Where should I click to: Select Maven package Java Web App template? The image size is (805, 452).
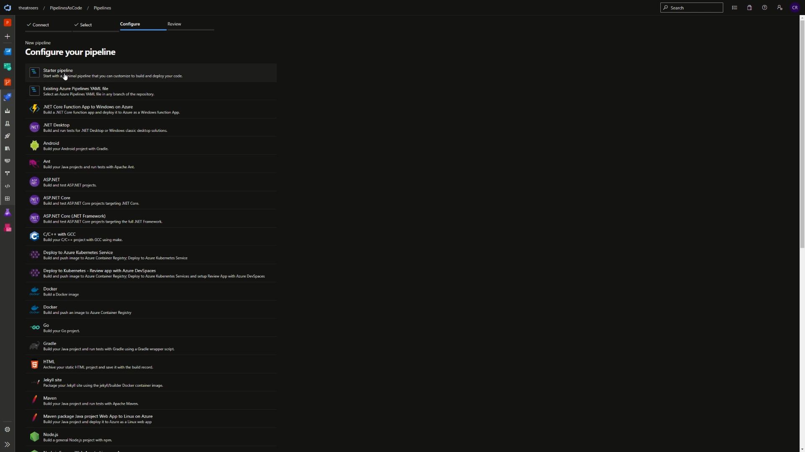(151, 419)
